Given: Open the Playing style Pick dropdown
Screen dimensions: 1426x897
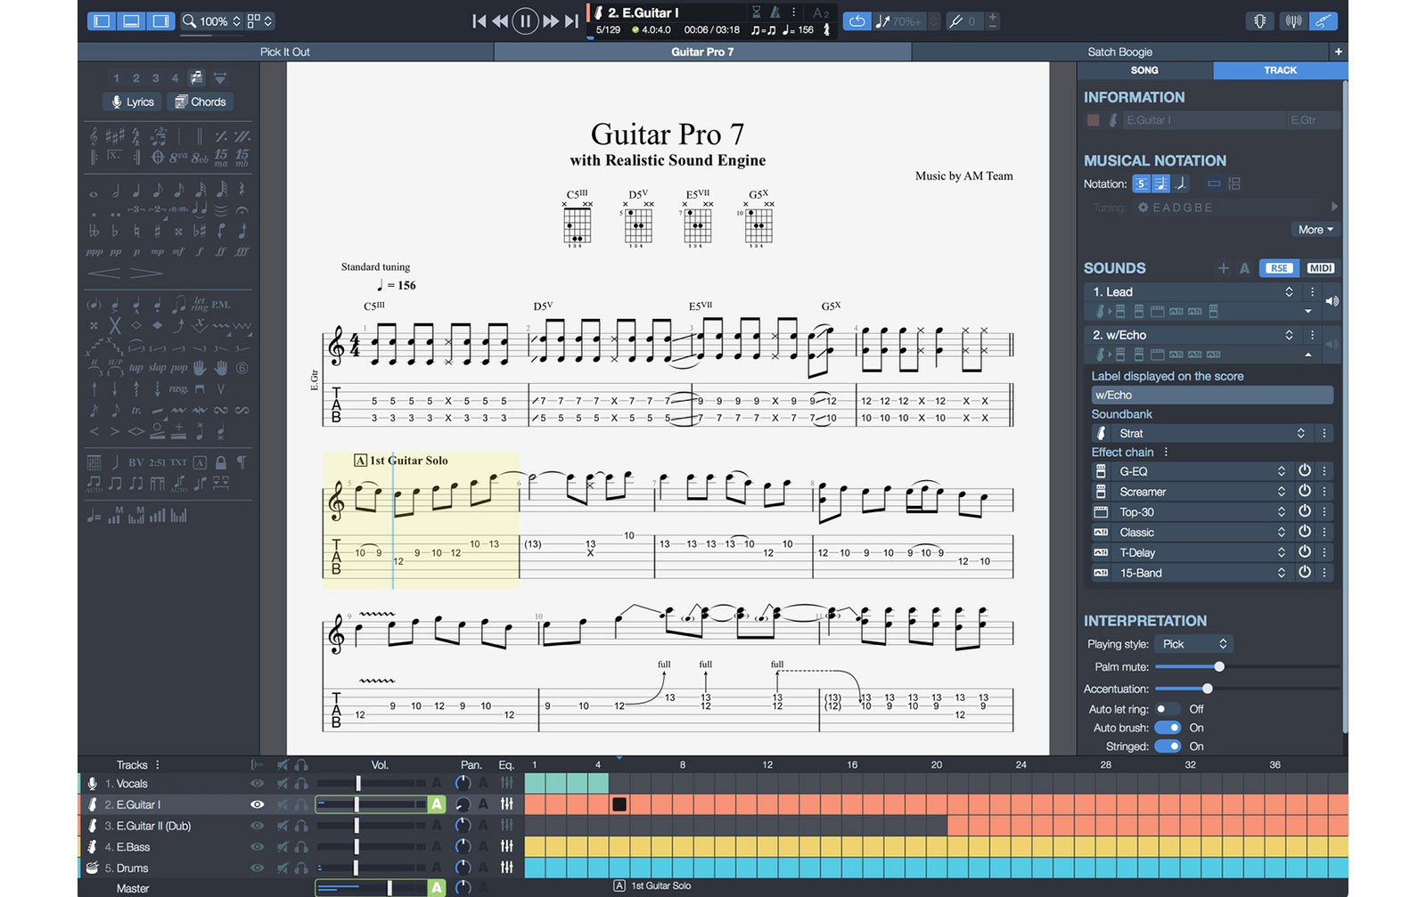Looking at the screenshot, I should [x=1192, y=644].
